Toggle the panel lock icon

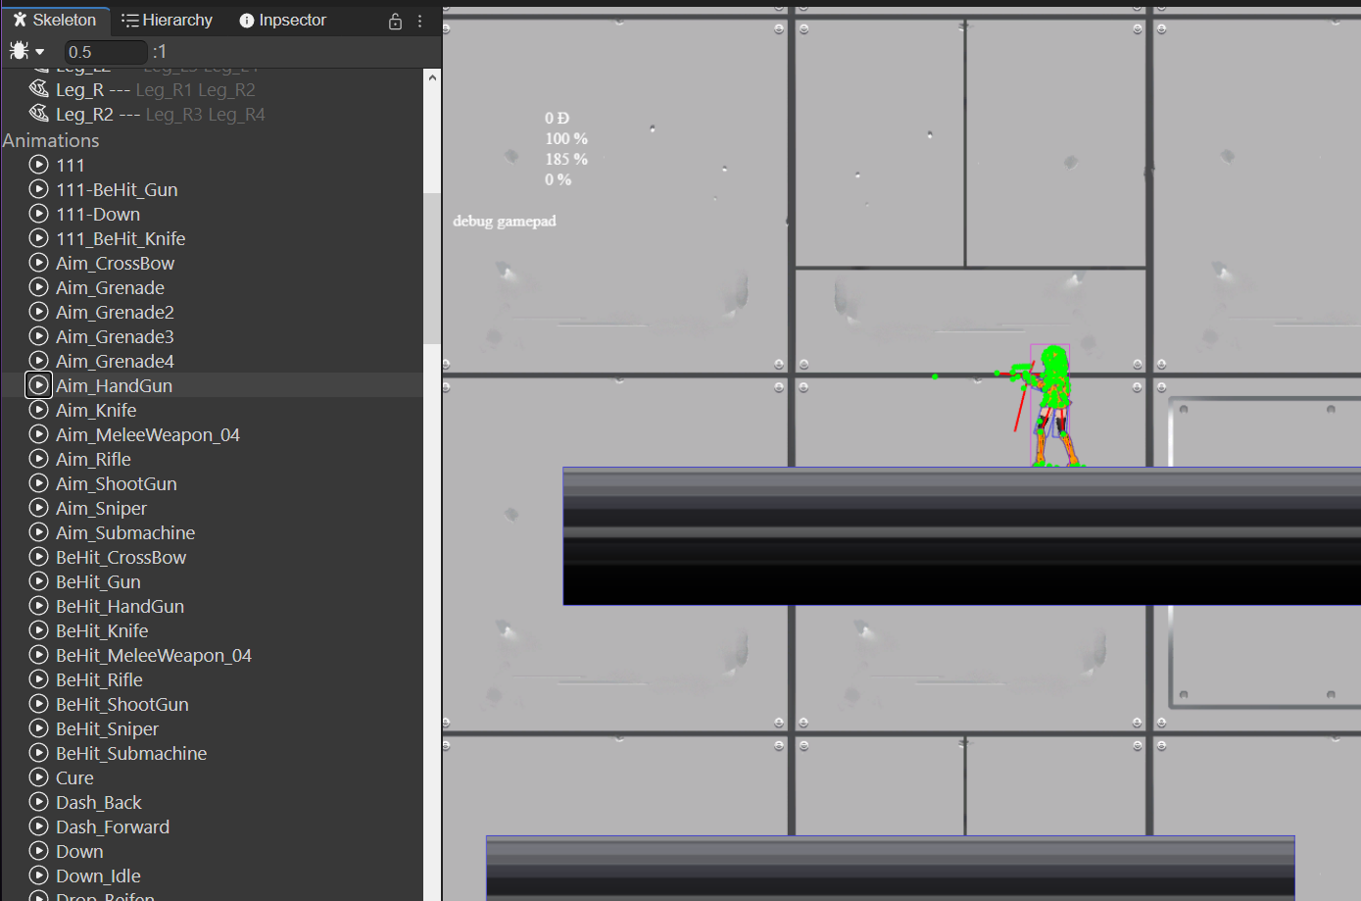[x=395, y=21]
